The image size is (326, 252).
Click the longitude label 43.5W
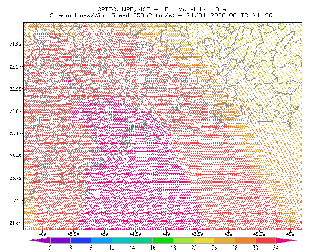(198, 234)
